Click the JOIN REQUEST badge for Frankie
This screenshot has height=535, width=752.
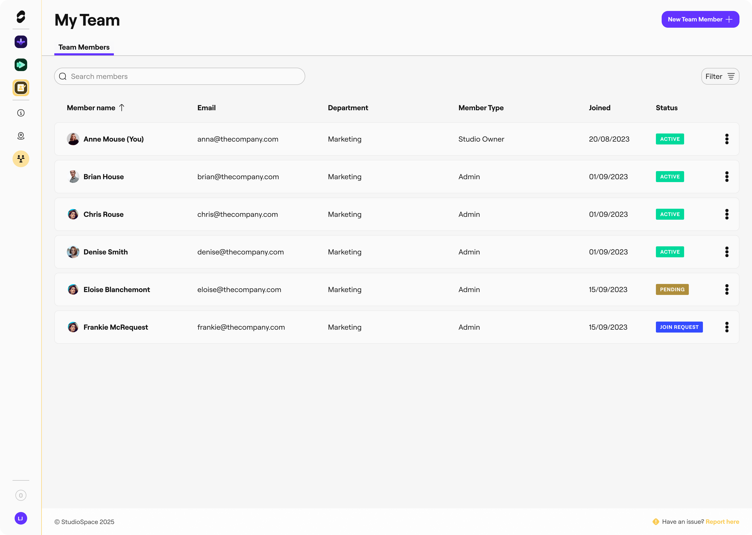click(x=679, y=327)
